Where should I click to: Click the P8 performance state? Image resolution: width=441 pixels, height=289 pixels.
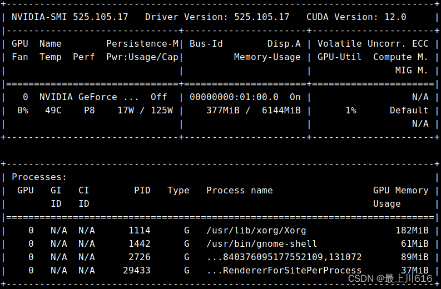[90, 110]
